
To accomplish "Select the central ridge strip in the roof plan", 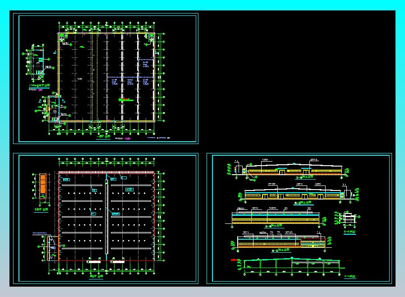I will tap(106, 217).
